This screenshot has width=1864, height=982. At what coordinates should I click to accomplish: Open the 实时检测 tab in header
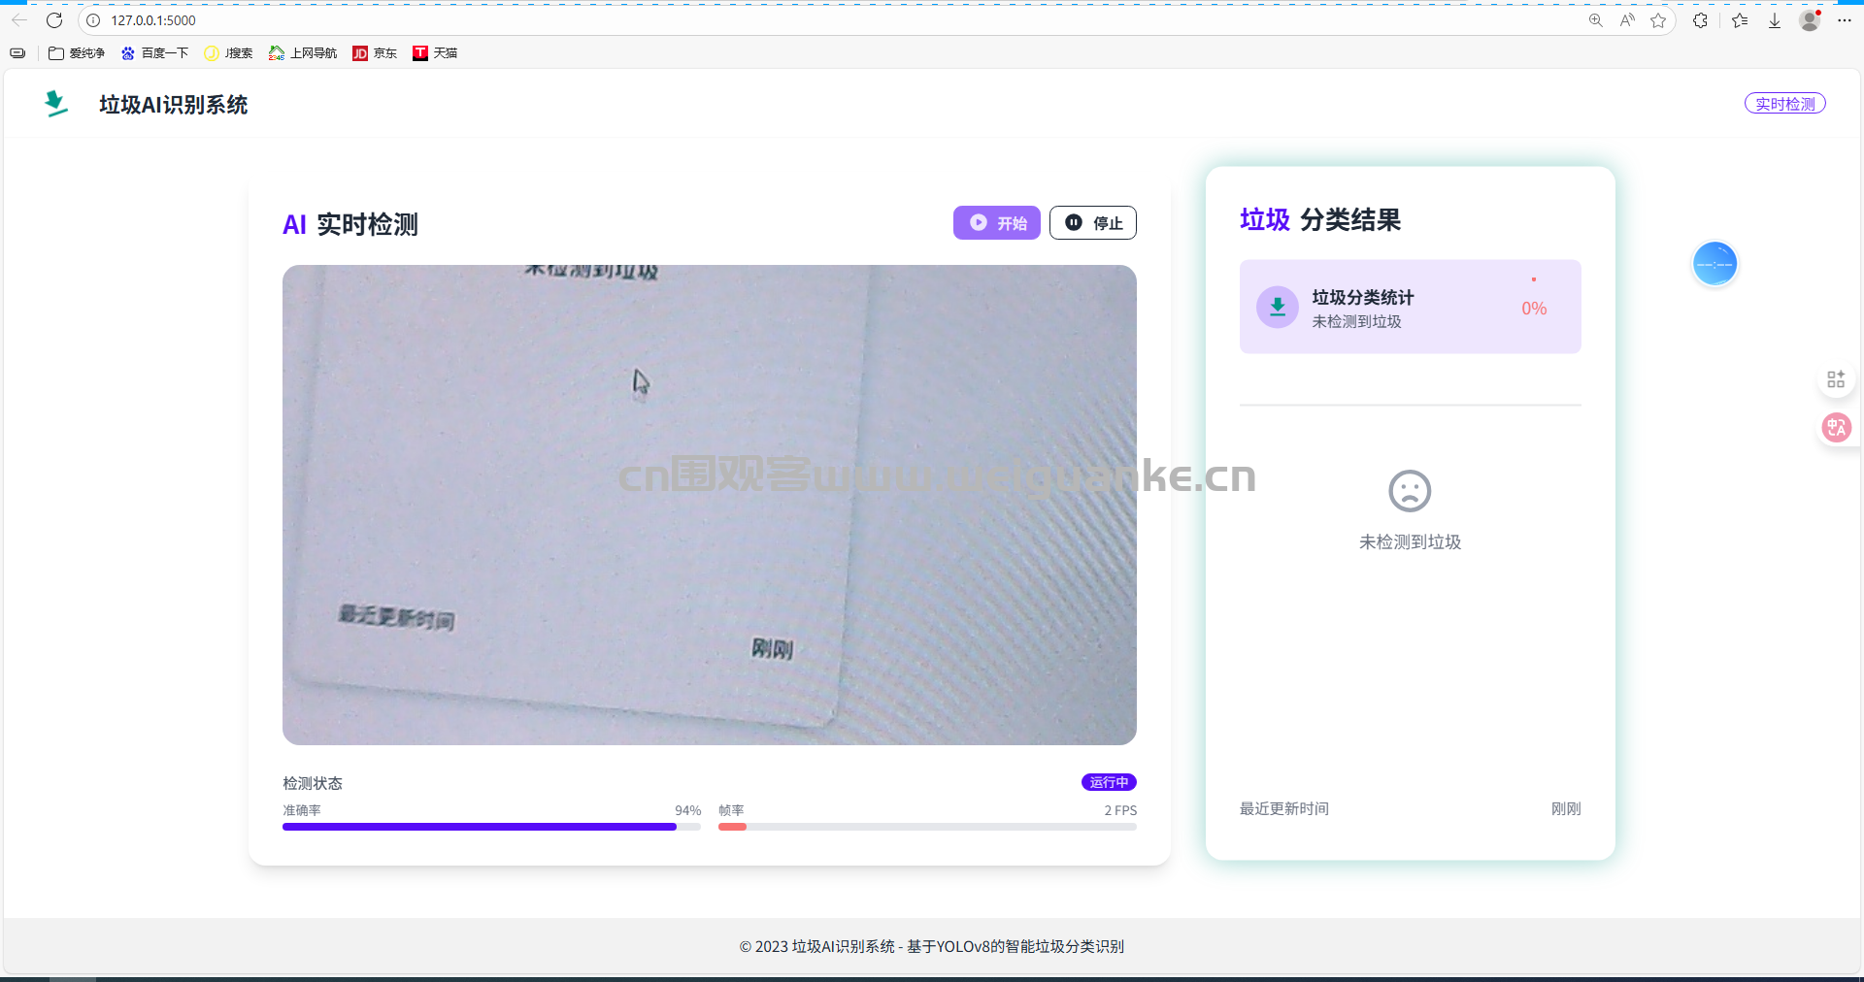[x=1784, y=104]
